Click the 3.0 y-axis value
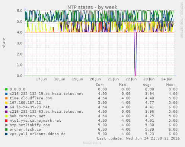The width and height of the screenshot is (185, 147). (20, 43)
